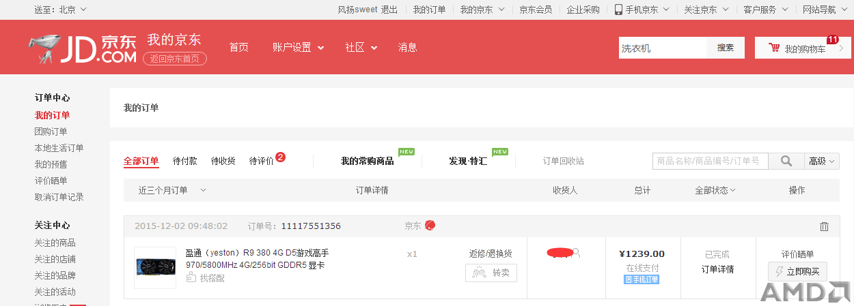
Task: Open 我的预售 in sidebar
Action: click(x=51, y=164)
